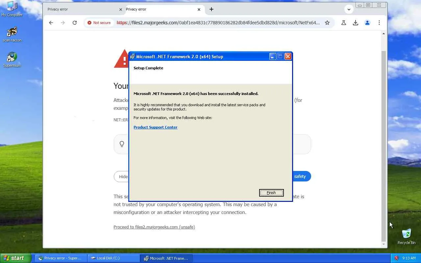421x263 pixels.
Task: Click the browser forward arrow
Action: 63,23
